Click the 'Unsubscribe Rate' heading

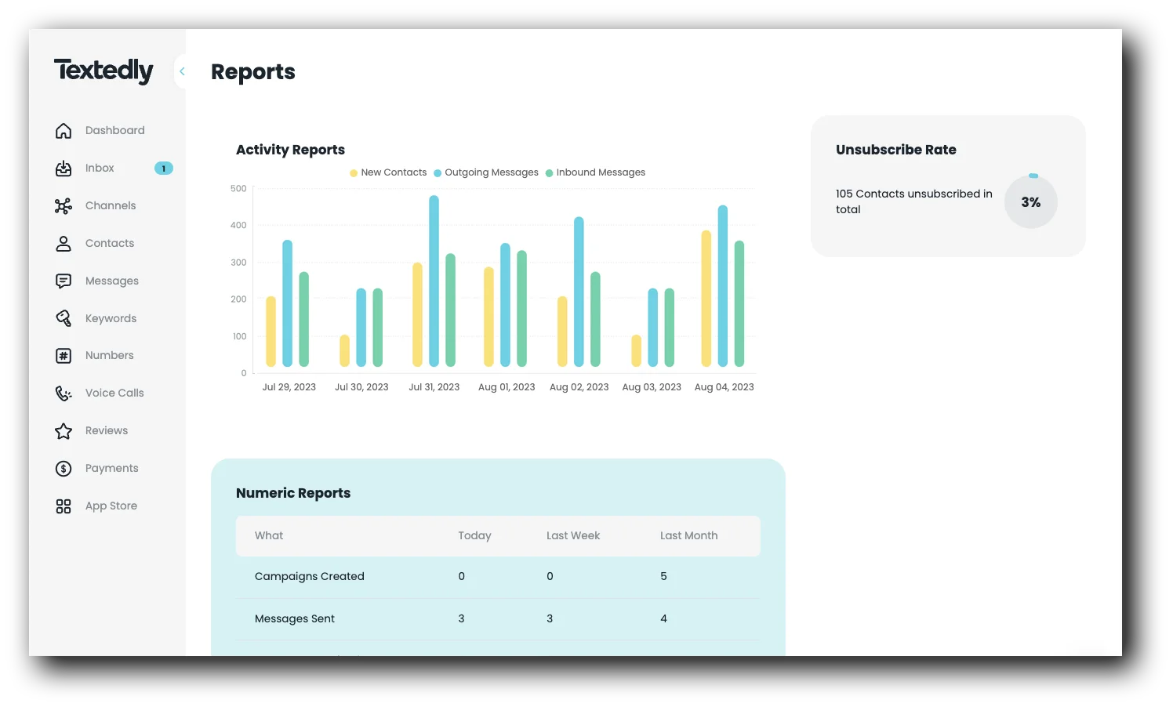click(896, 150)
